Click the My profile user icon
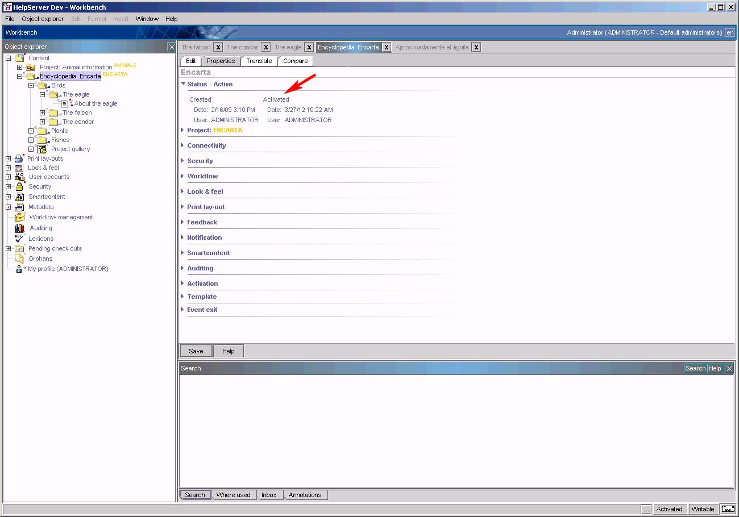This screenshot has width=739, height=517. pos(20,269)
